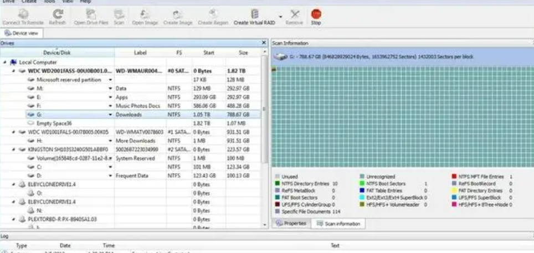Image resolution: width=534 pixels, height=253 pixels.
Task: Switch to the Properties tab
Action: pyautogui.click(x=291, y=224)
